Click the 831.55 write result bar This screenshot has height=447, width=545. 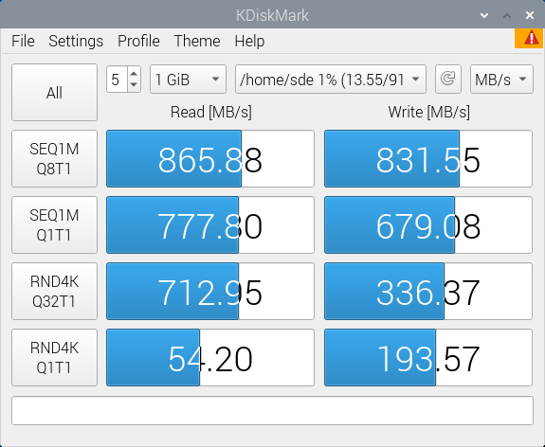(428, 159)
